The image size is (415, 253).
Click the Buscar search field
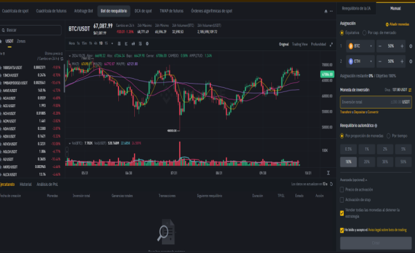[x=30, y=30]
